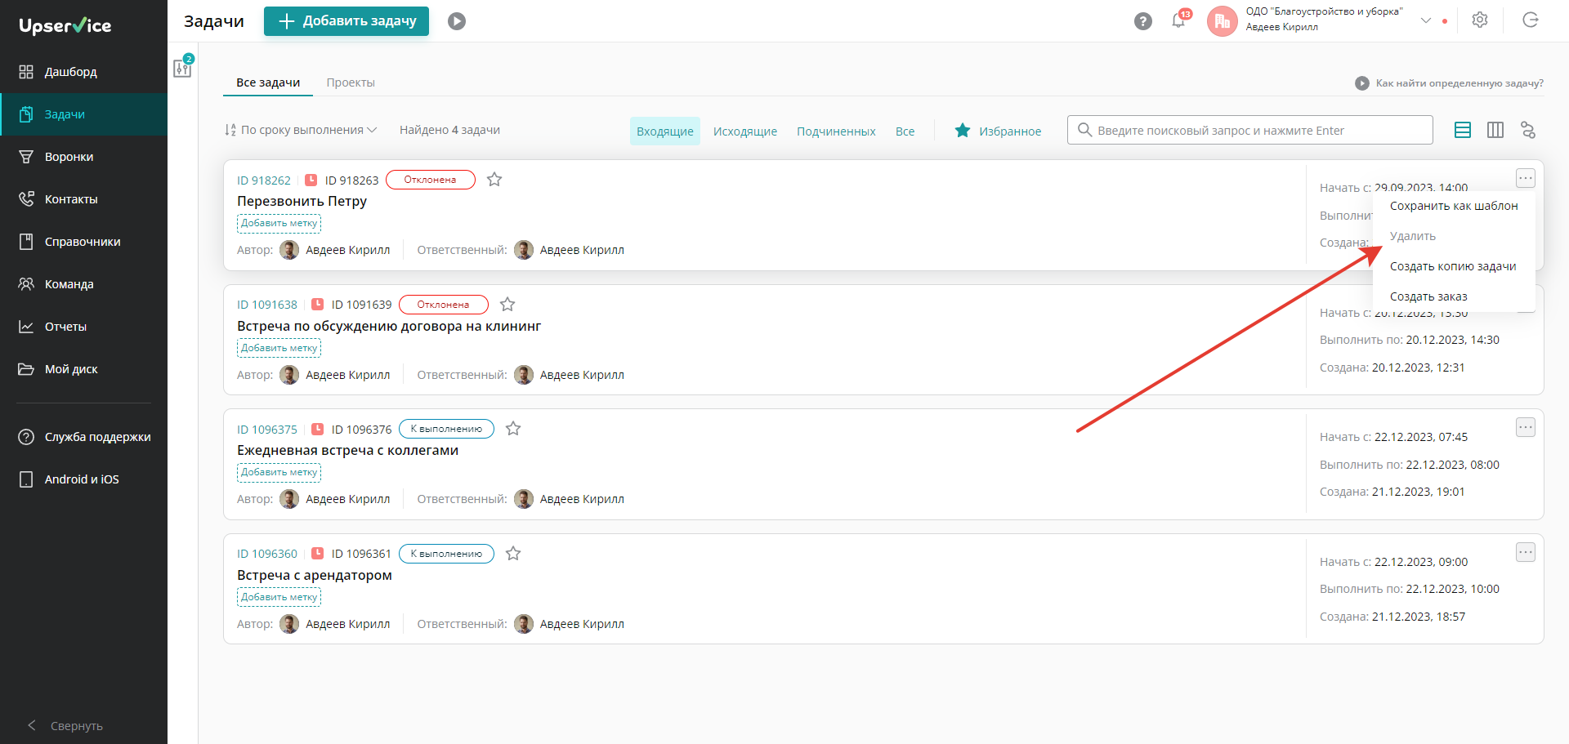Click the company avatar icon
1569x744 pixels.
[x=1222, y=21]
